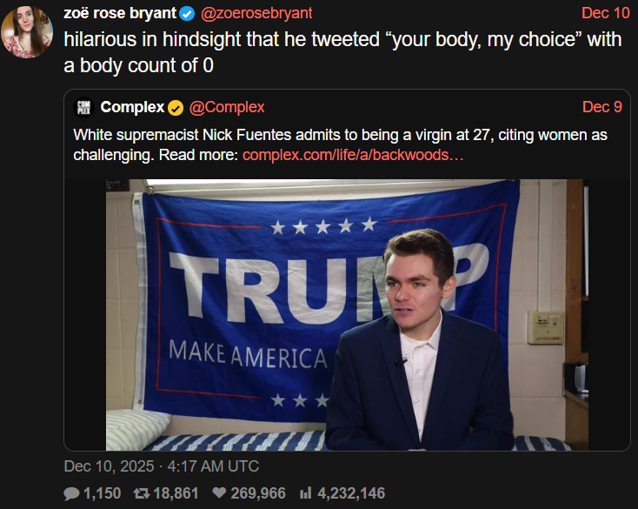The width and height of the screenshot is (638, 509).
Task: Click the 4,232,146 view count
Action: 351,493
